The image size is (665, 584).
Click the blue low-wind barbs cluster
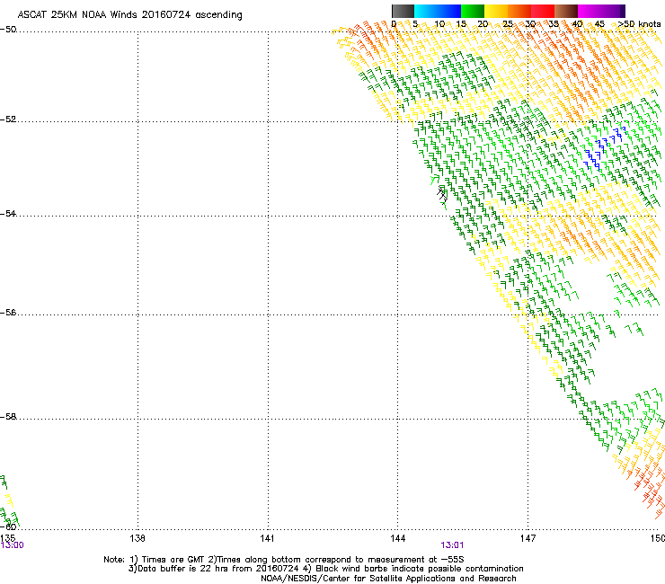pos(605,148)
